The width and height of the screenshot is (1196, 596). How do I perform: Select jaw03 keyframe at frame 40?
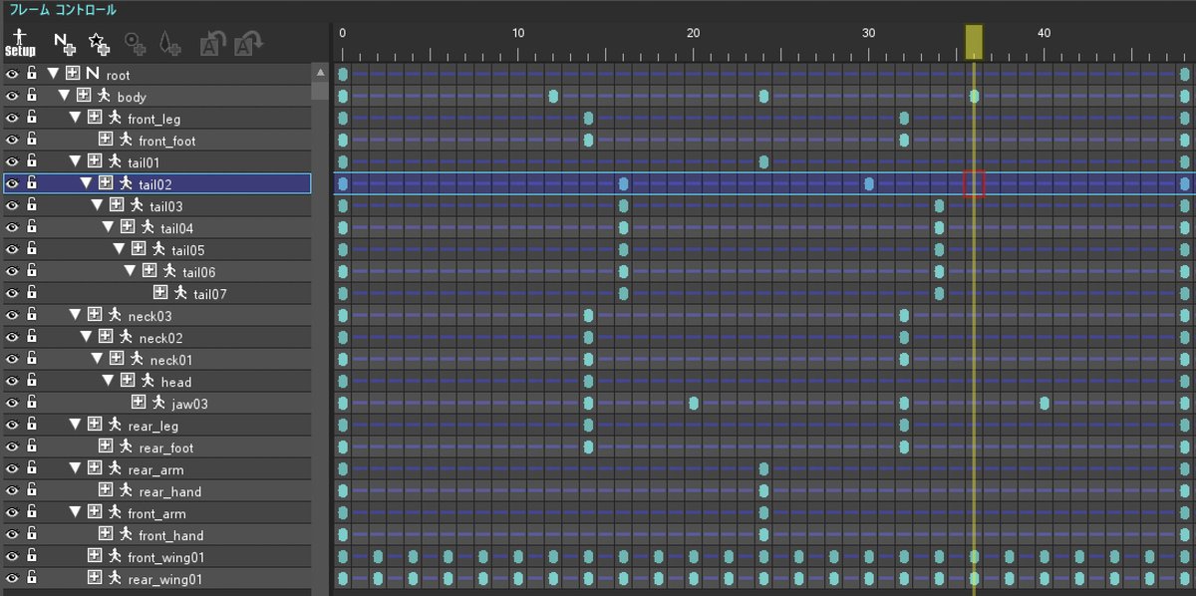(1045, 403)
